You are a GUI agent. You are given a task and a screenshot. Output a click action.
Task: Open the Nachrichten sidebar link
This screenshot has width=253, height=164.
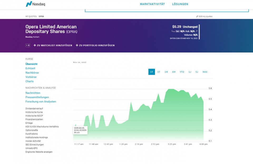pyautogui.click(x=33, y=93)
